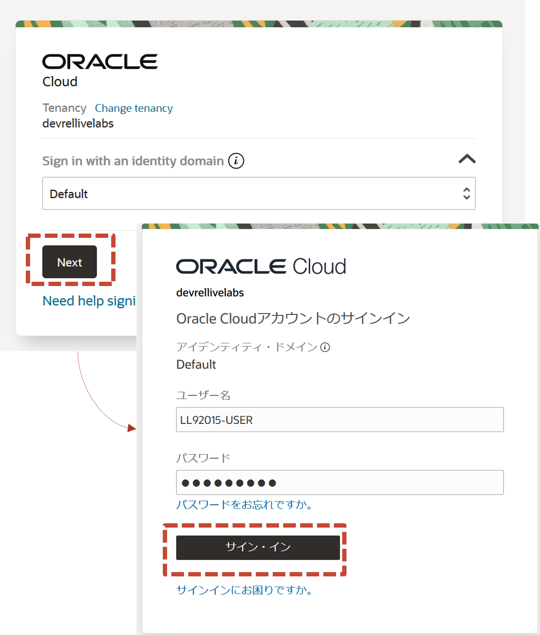Click the up-down arrows in the domain selector

tap(466, 194)
